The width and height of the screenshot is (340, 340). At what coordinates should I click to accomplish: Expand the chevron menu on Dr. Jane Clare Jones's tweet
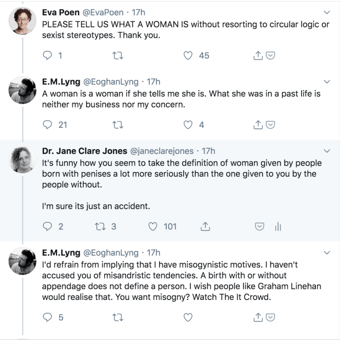click(327, 151)
